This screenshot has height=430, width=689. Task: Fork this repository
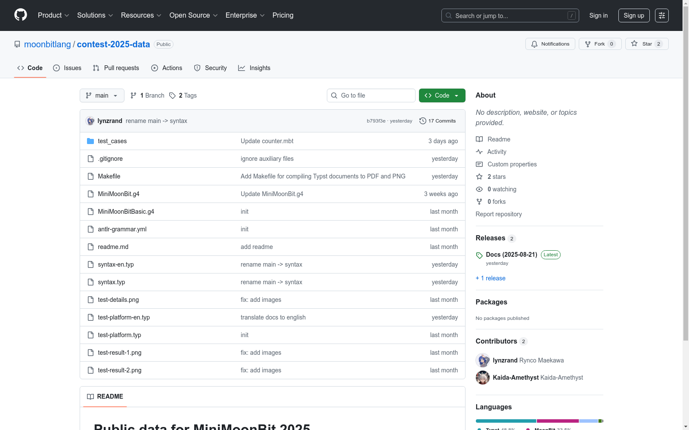(x=600, y=44)
